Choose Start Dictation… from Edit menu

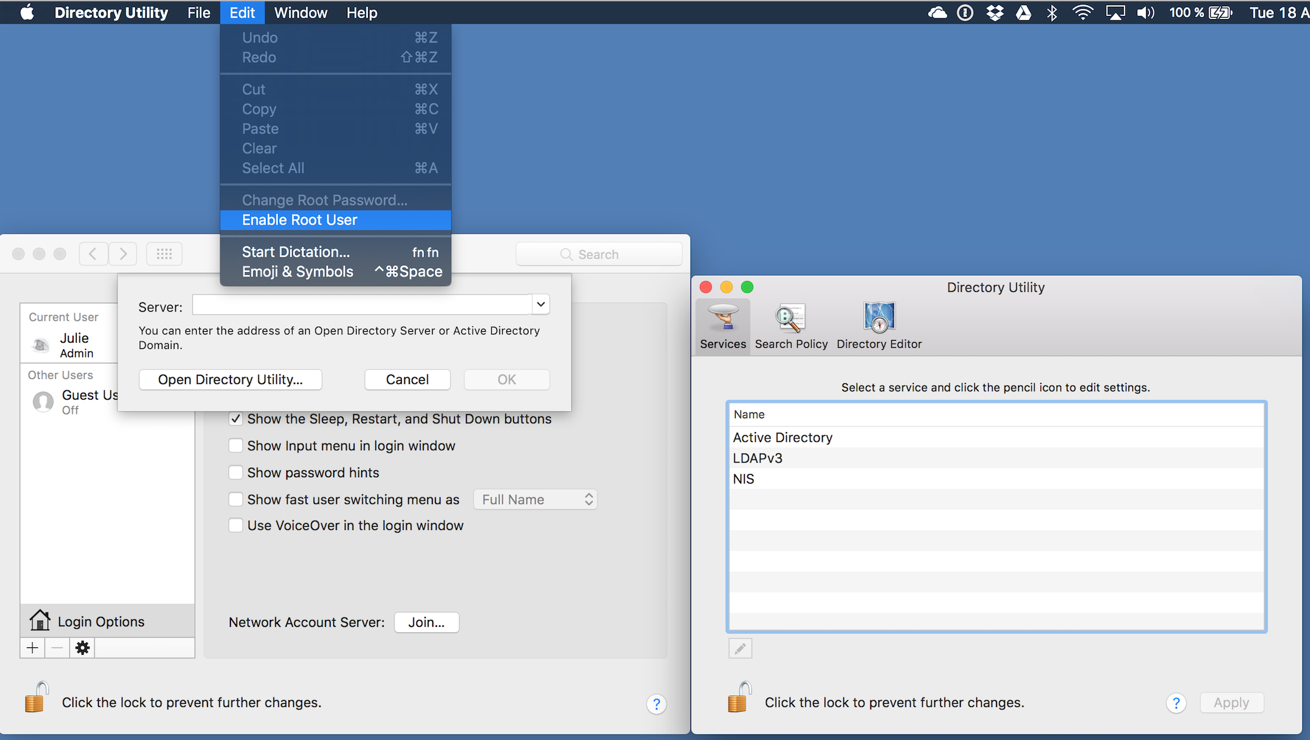(336, 252)
